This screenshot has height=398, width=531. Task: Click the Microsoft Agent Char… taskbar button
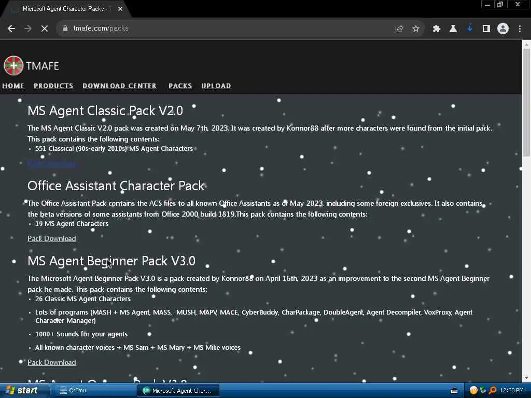click(x=178, y=391)
